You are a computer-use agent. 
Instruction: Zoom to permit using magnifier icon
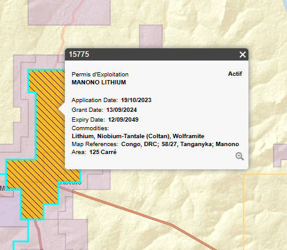(239, 156)
